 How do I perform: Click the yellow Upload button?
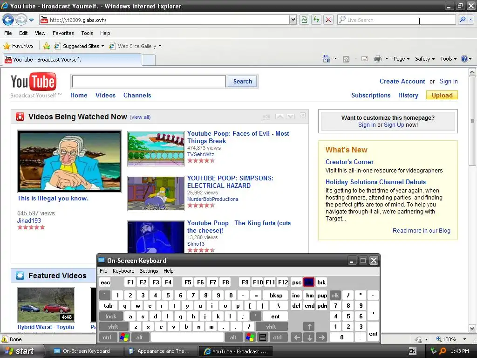pos(442,95)
